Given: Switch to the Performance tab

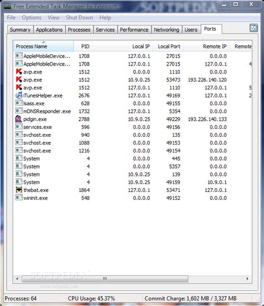Looking at the screenshot, I should click(x=134, y=29).
